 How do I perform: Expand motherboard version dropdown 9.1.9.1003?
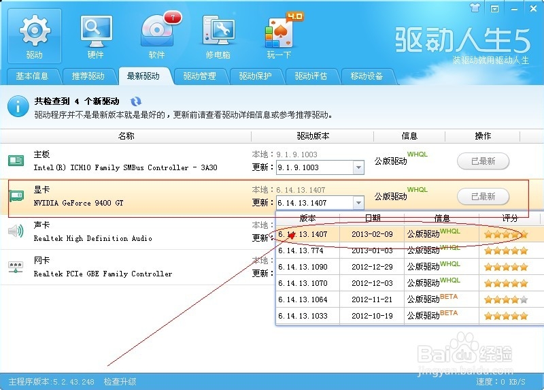[358, 167]
